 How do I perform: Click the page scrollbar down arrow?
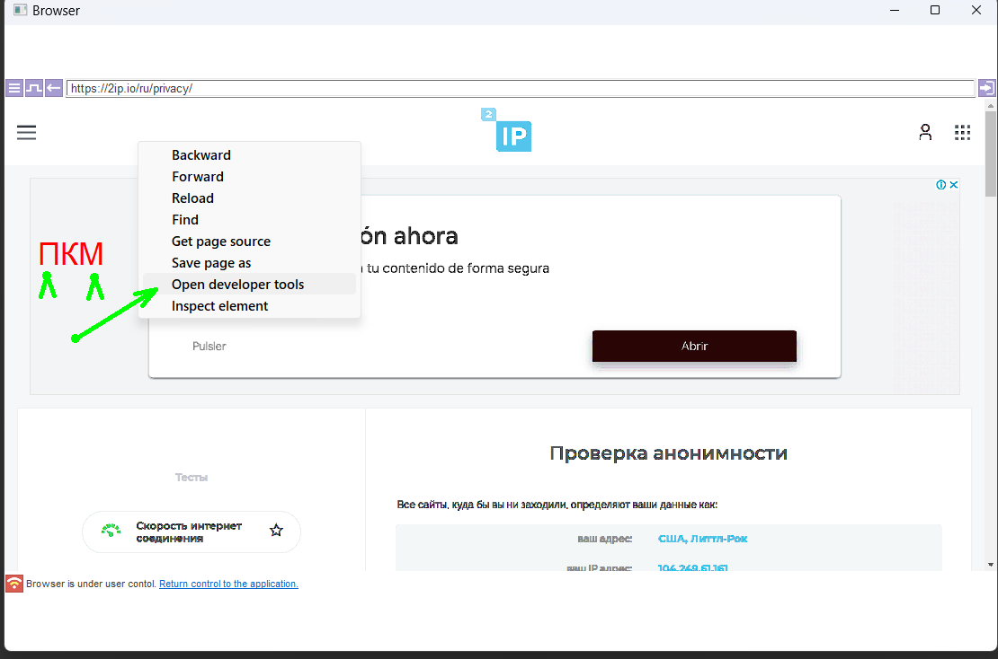point(991,564)
